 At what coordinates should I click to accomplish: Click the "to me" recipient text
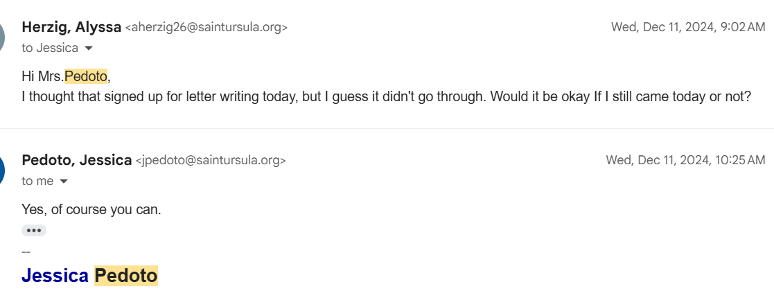click(37, 182)
